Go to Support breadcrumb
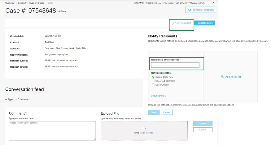 tap(22, 3)
